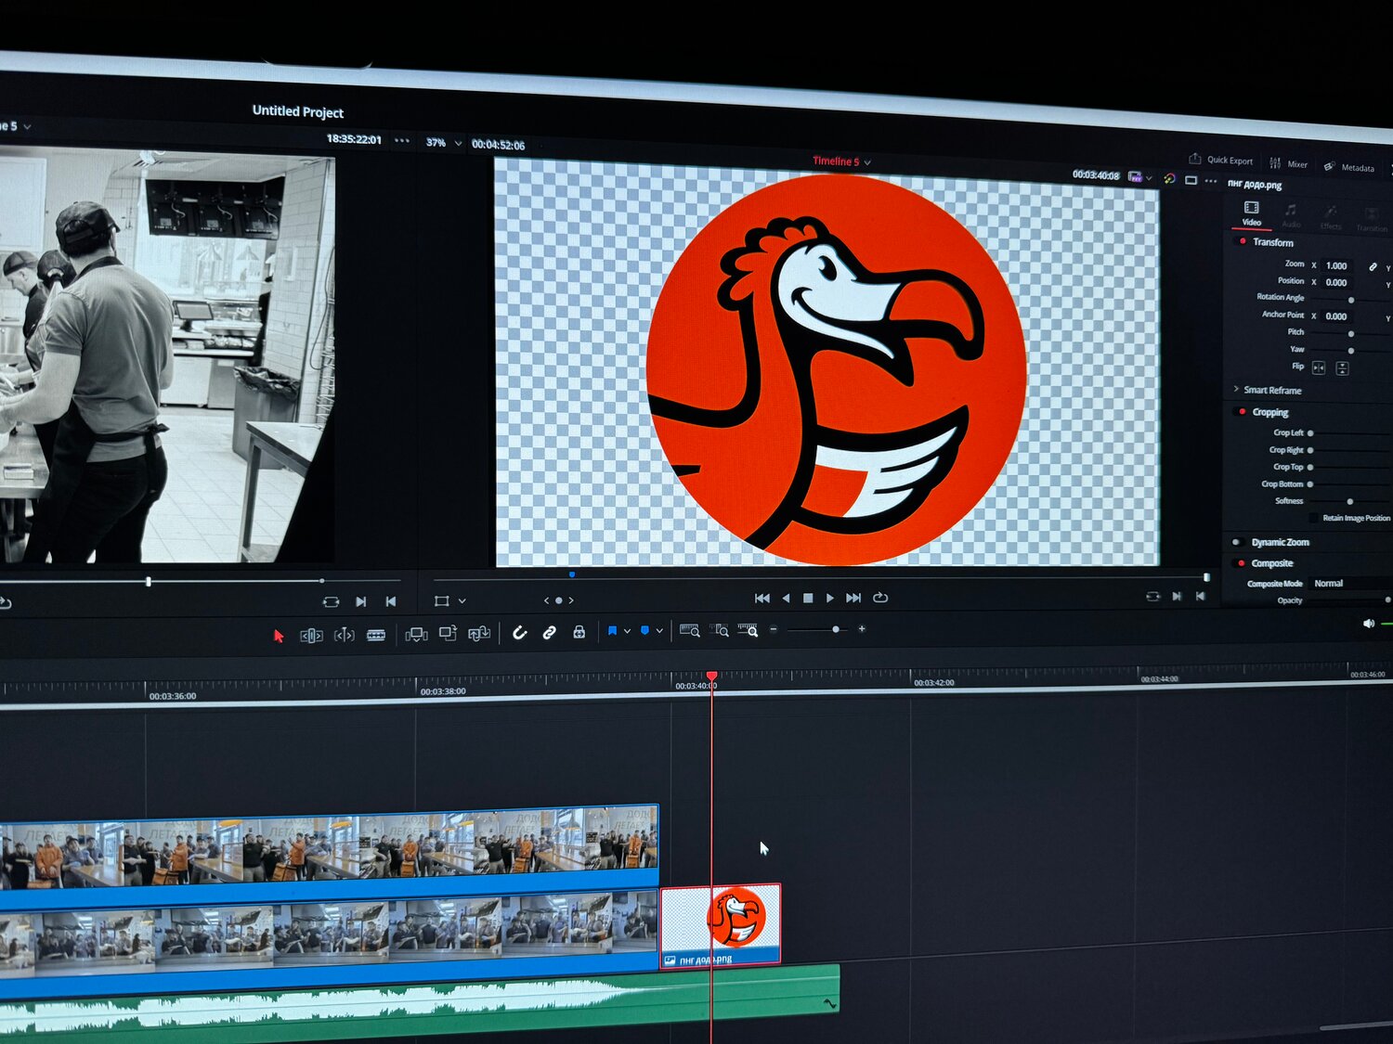Click the Anchor Point X value field

click(1337, 316)
